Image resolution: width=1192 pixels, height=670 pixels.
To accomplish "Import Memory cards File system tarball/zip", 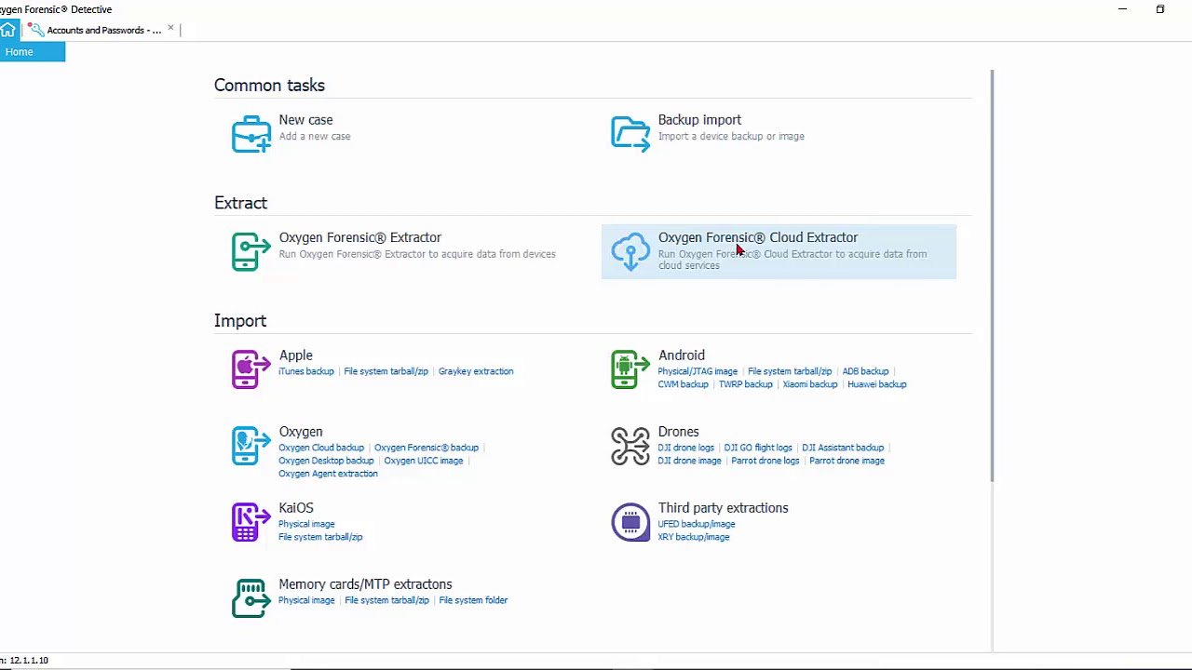I will click(386, 600).
